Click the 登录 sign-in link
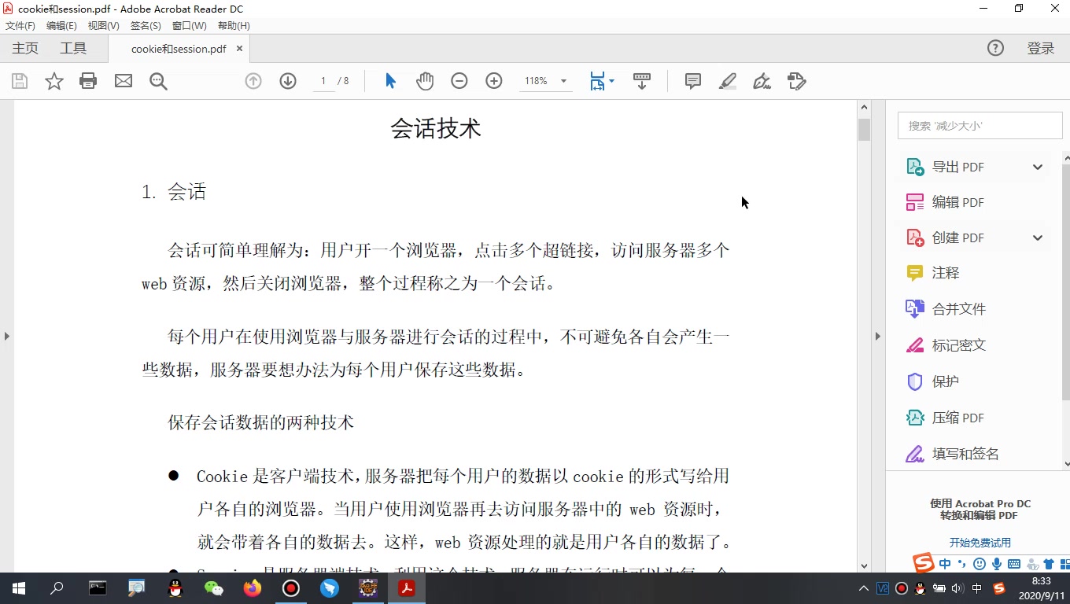Viewport: 1070px width, 604px height. [1040, 47]
